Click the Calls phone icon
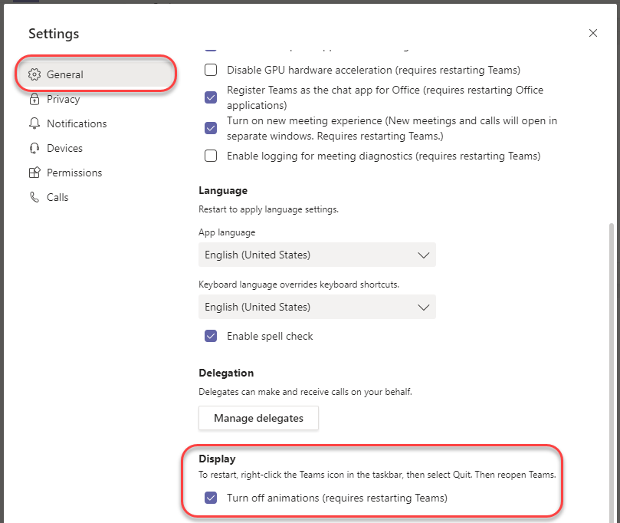 [34, 197]
